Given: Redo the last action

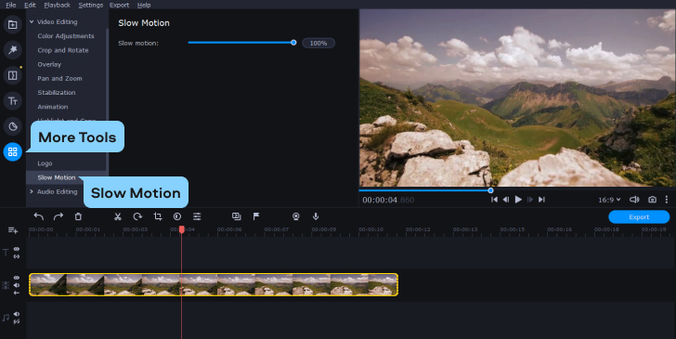Looking at the screenshot, I should pos(58,216).
